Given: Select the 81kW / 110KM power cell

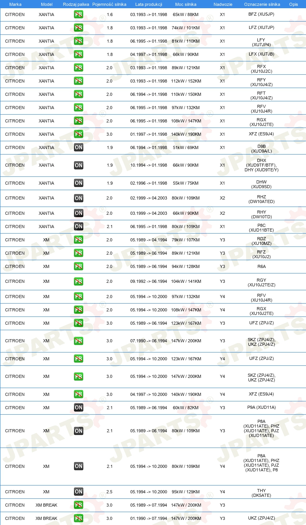Looking at the screenshot, I should coord(186,41).
